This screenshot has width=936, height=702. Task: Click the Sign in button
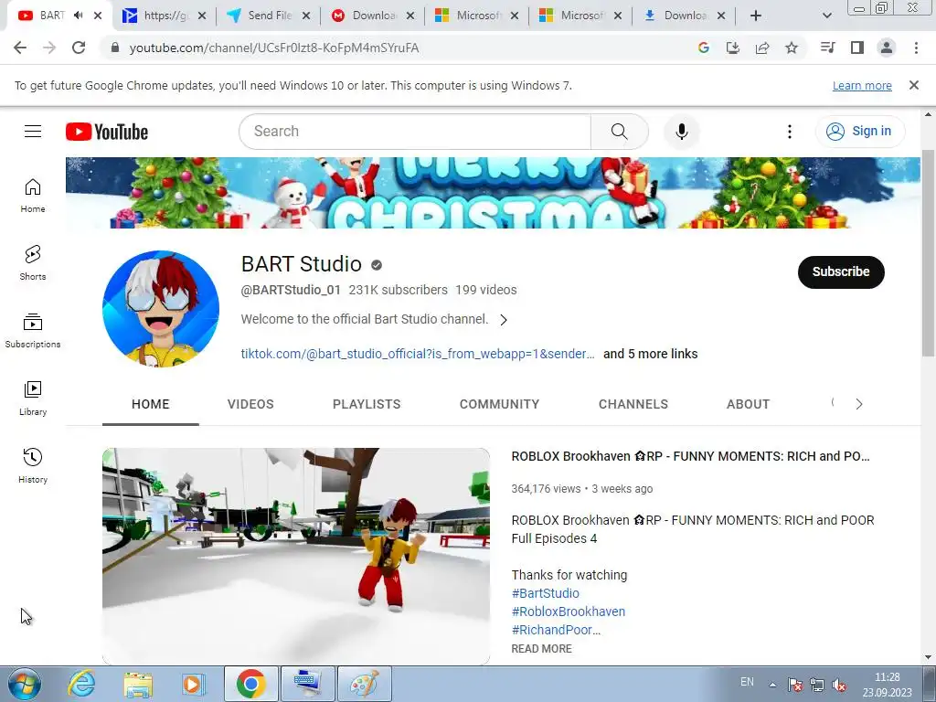coord(860,131)
